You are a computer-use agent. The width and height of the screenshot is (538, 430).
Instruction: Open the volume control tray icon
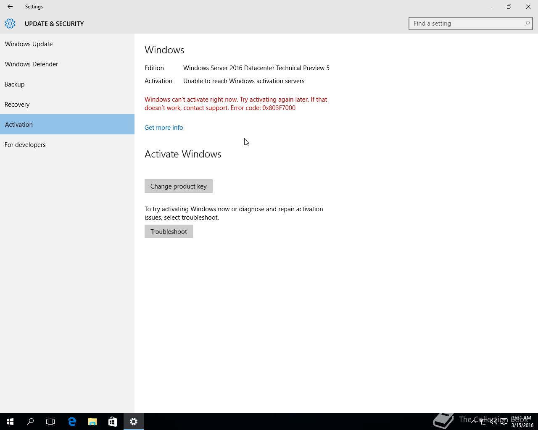[494, 422]
